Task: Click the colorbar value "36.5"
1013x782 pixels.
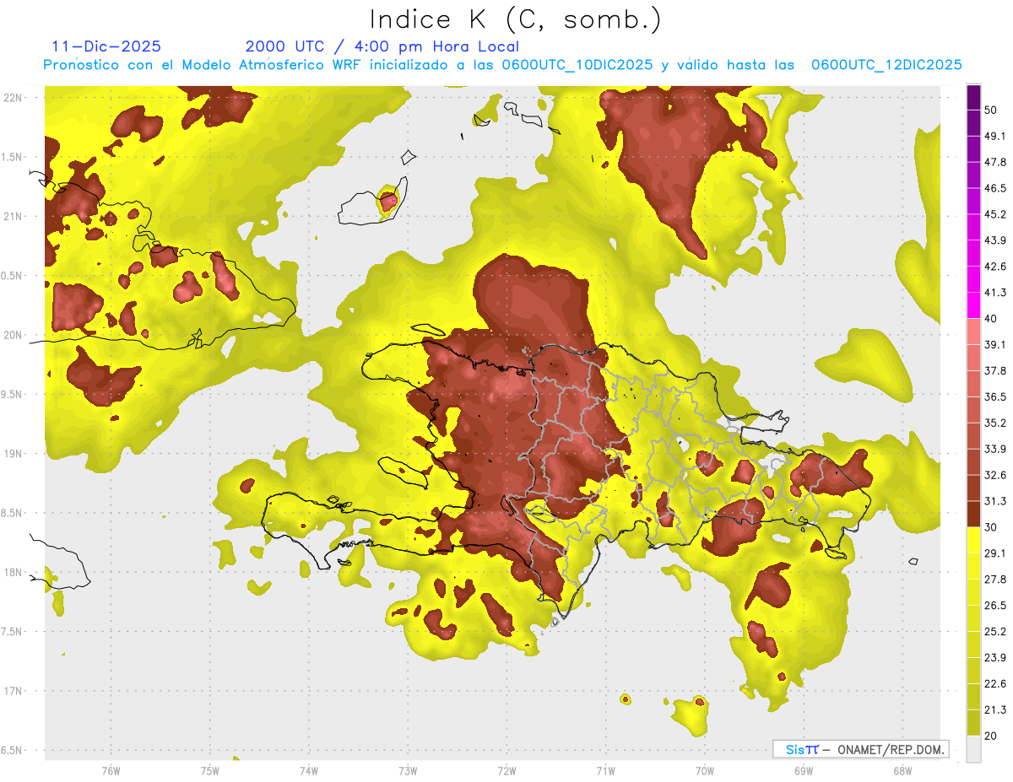Action: [995, 396]
